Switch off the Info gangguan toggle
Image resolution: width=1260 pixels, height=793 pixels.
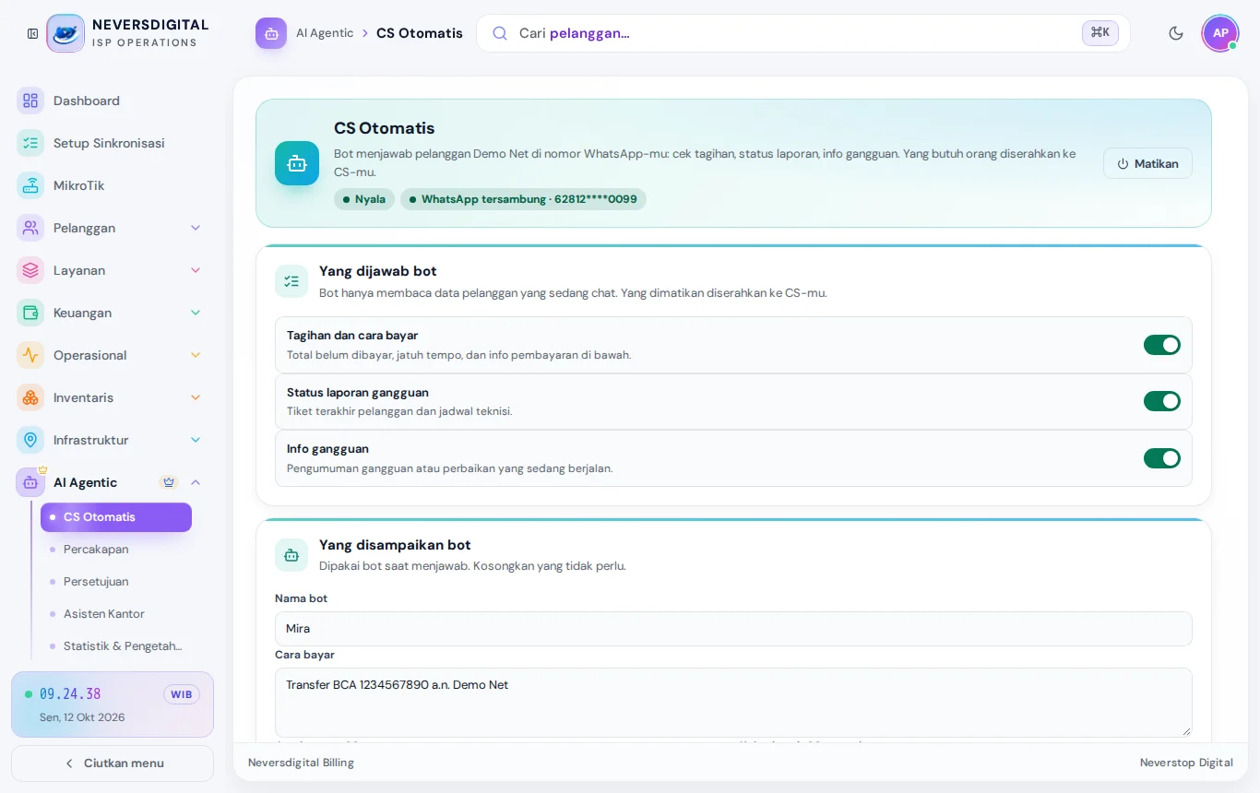coord(1162,458)
